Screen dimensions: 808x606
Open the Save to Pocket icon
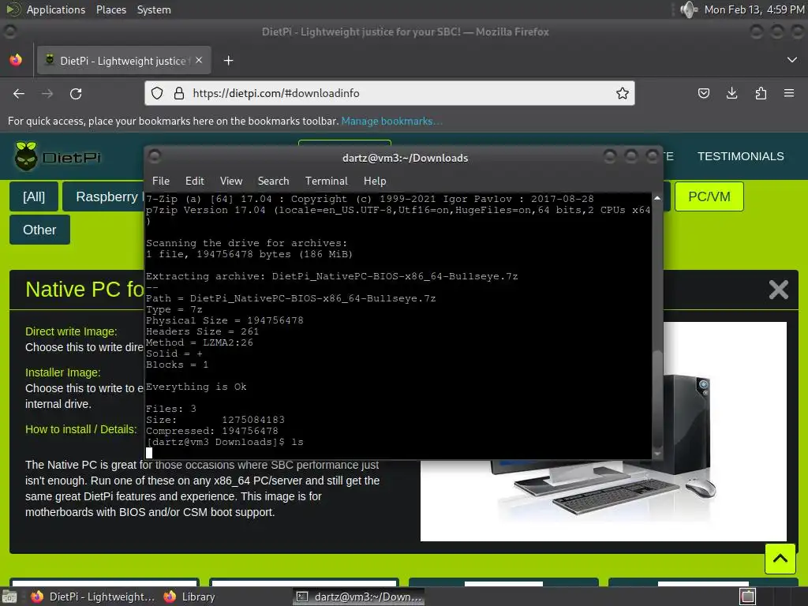[x=704, y=93]
